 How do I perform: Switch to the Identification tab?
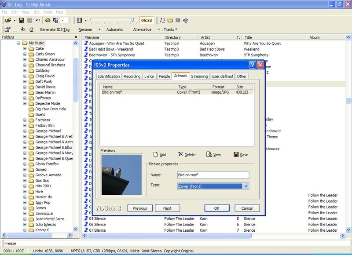tap(109, 76)
